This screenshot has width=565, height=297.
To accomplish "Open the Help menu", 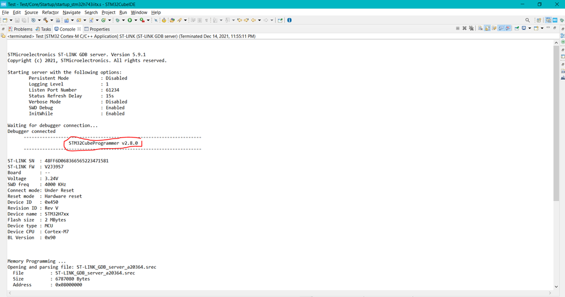I will click(x=156, y=12).
